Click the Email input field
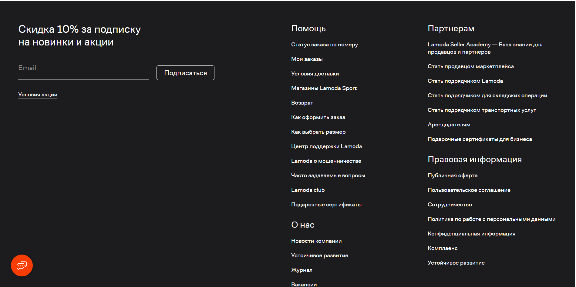The width and height of the screenshot is (576, 287). (x=83, y=68)
